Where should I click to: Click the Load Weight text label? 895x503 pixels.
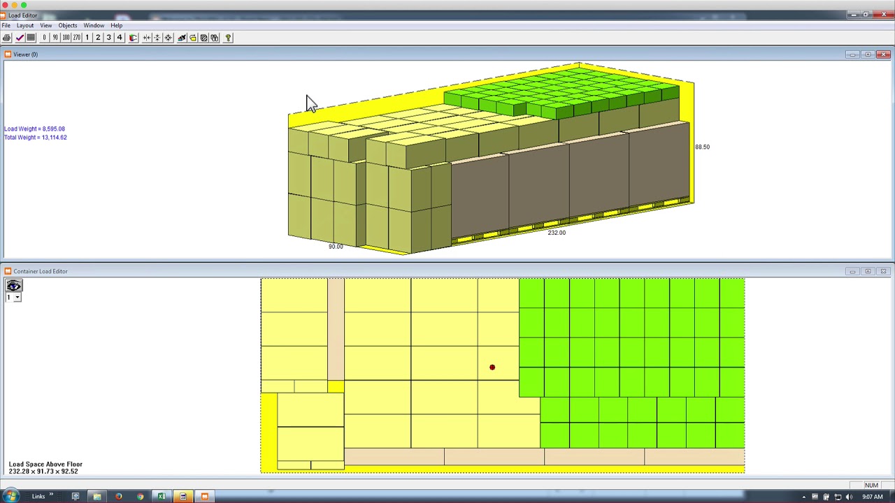point(34,129)
